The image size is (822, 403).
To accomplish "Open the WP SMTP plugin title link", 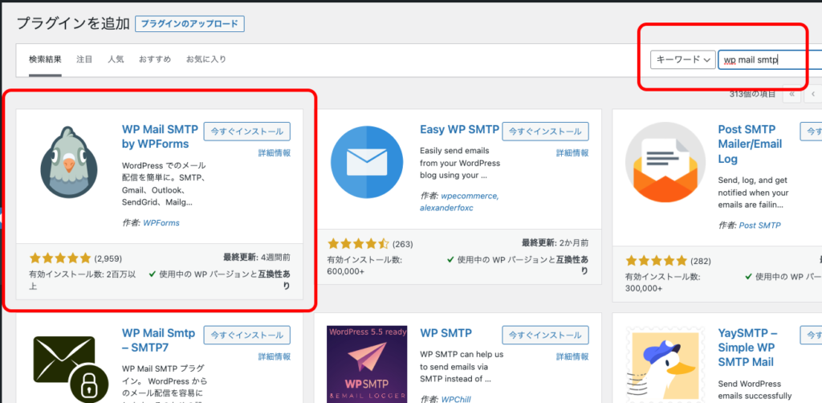I will click(x=446, y=332).
